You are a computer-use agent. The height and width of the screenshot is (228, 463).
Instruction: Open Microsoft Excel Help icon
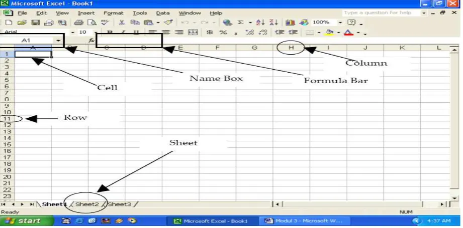(351, 23)
